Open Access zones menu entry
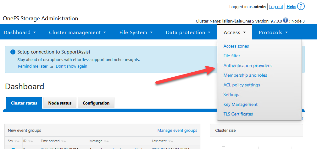 [236, 46]
